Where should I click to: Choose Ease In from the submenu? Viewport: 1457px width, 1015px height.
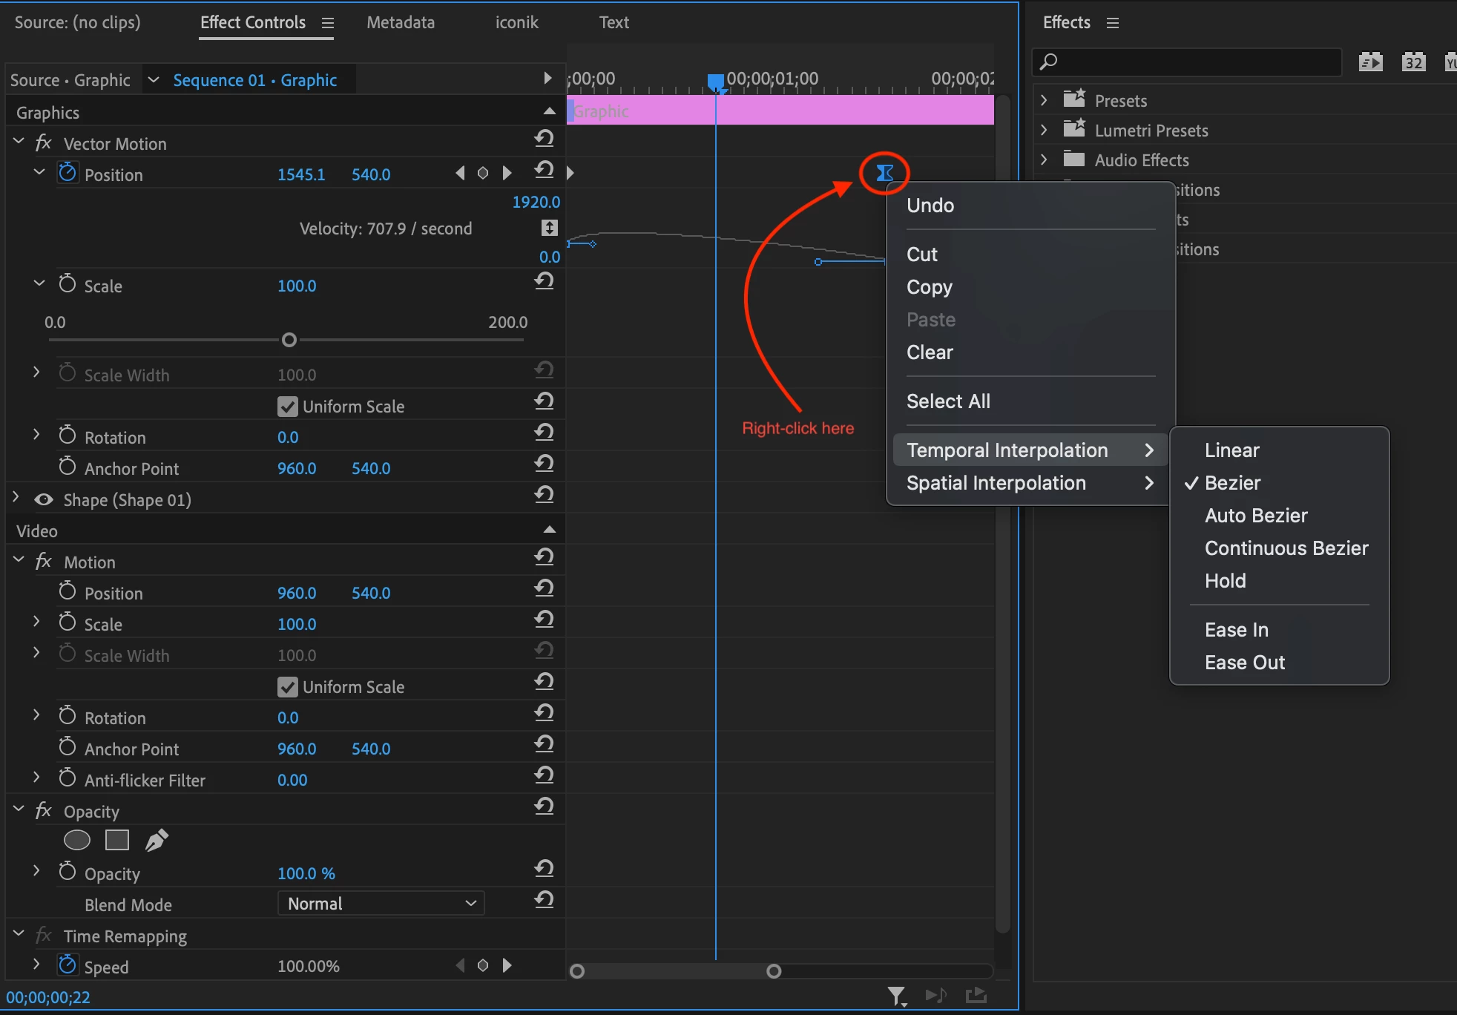click(x=1236, y=630)
